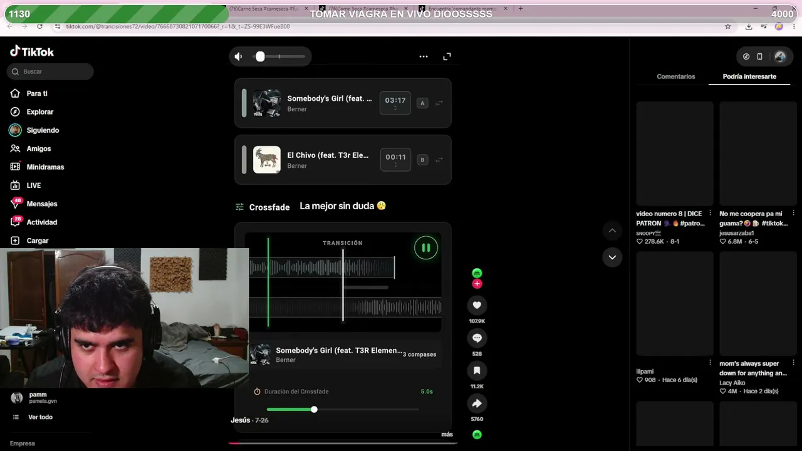Follow the creator with the red plus button
The image size is (802, 451).
(477, 284)
